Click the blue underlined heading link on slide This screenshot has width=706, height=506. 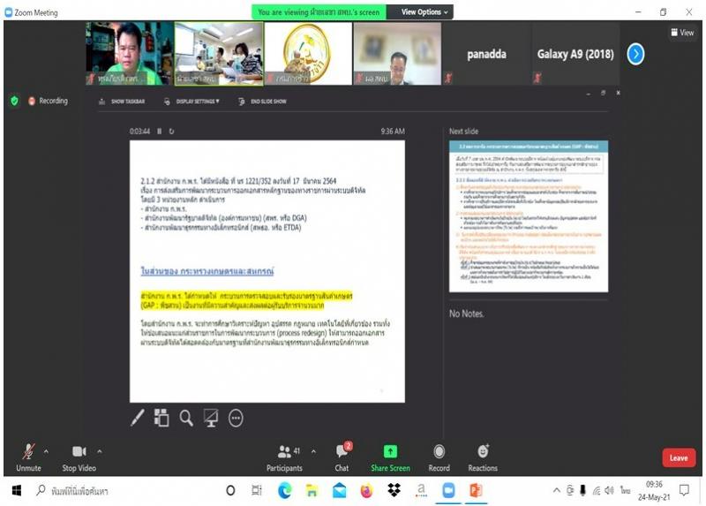pos(207,271)
